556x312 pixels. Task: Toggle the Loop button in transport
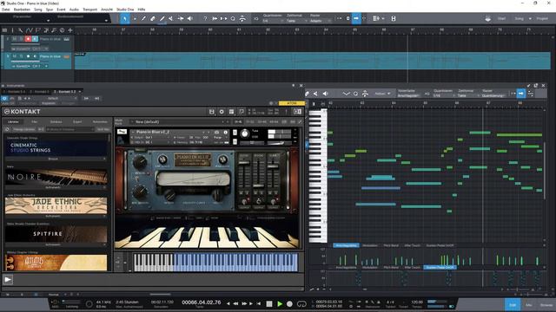(x=301, y=303)
